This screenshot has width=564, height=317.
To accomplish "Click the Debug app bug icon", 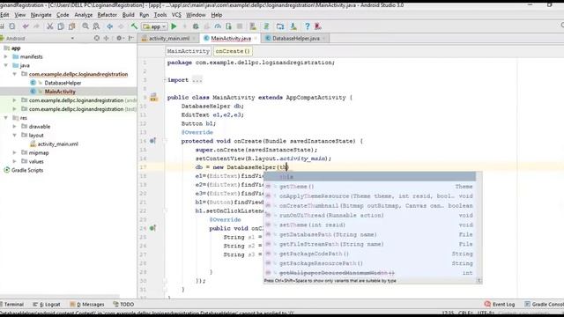I will tap(196, 26).
